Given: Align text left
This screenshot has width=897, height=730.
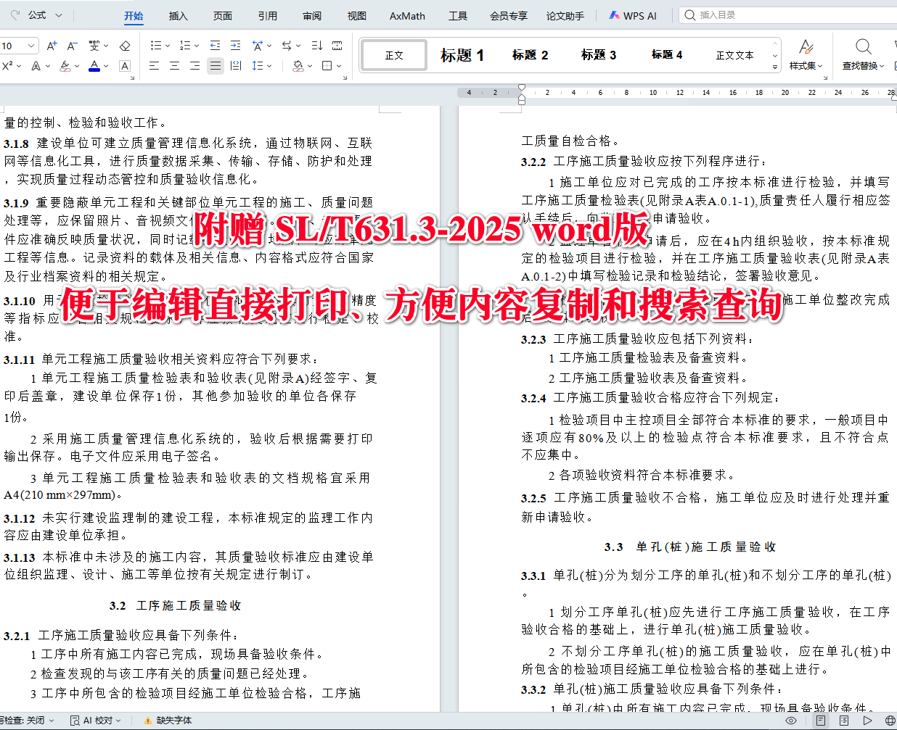Looking at the screenshot, I should pos(155,66).
